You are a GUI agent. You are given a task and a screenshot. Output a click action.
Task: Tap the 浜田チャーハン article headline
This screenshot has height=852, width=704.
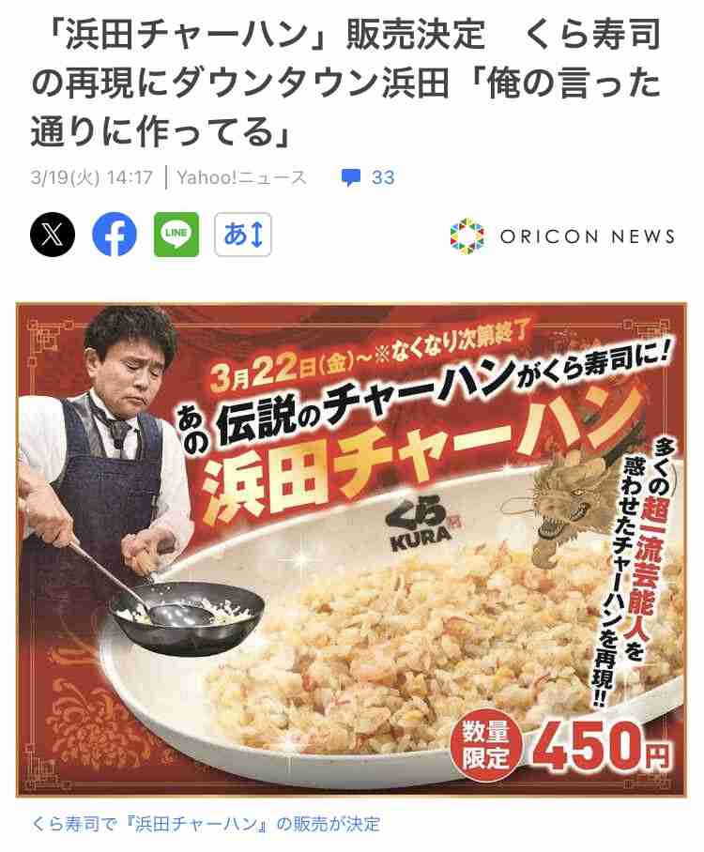click(345, 84)
